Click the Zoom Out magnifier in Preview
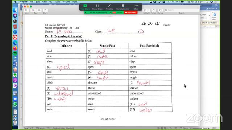The height and width of the screenshot is (130, 232). 33,10
